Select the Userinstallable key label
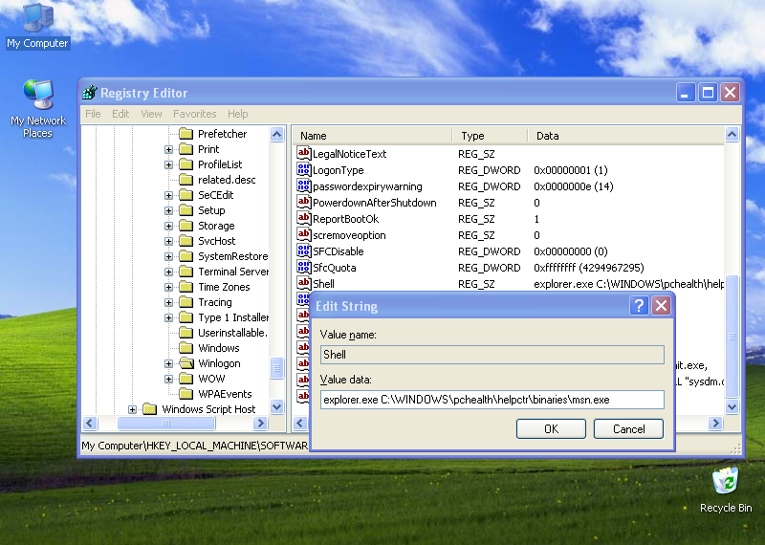 [232, 333]
